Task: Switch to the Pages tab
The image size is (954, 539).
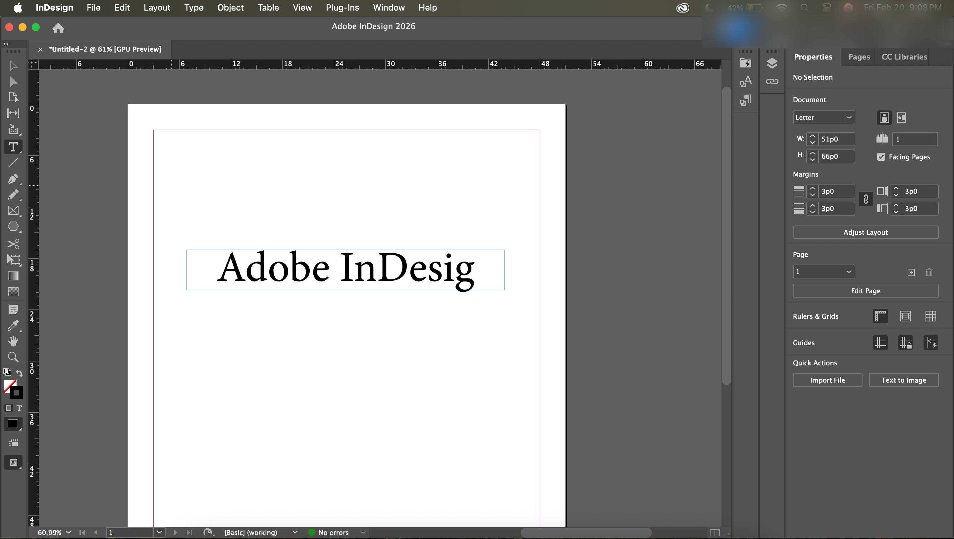Action: pyautogui.click(x=859, y=57)
